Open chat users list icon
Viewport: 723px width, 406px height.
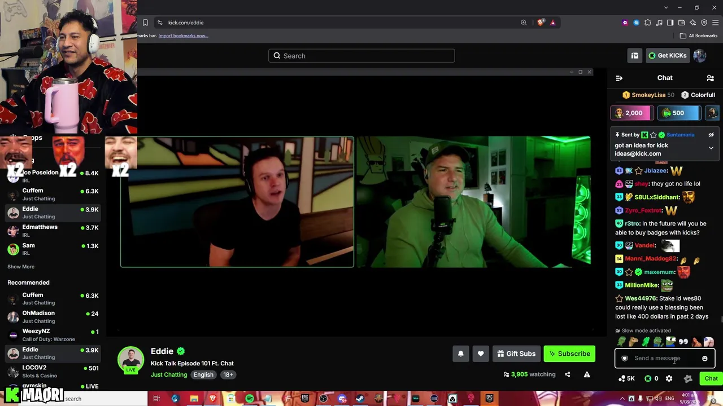point(711,78)
